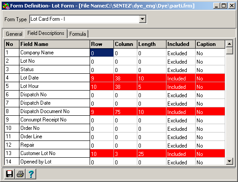The height and width of the screenshot is (182, 238).
Task: Click the vertical scrollbar thumb
Action: [x=229, y=51]
